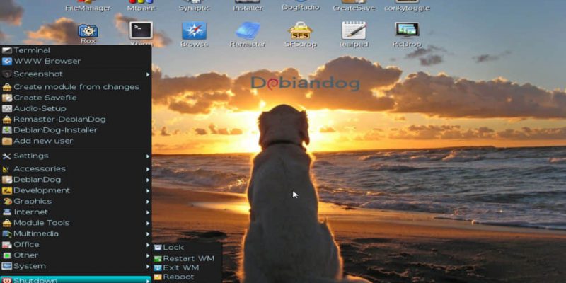Select the Shutdown menu entry
This screenshot has width=566, height=283.
click(x=76, y=279)
